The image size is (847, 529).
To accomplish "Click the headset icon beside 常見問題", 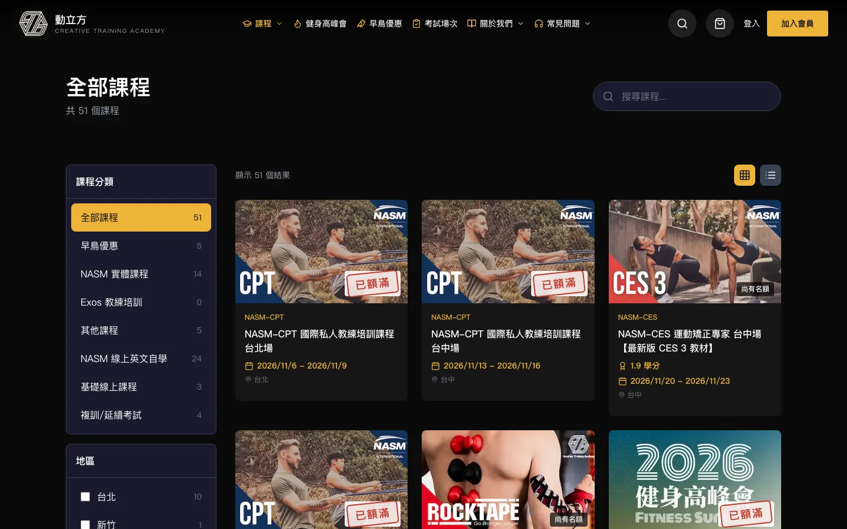I will (x=539, y=24).
